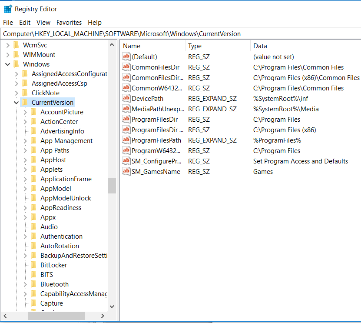
Task: Expand the WcmSvc key
Action: click(x=7, y=45)
